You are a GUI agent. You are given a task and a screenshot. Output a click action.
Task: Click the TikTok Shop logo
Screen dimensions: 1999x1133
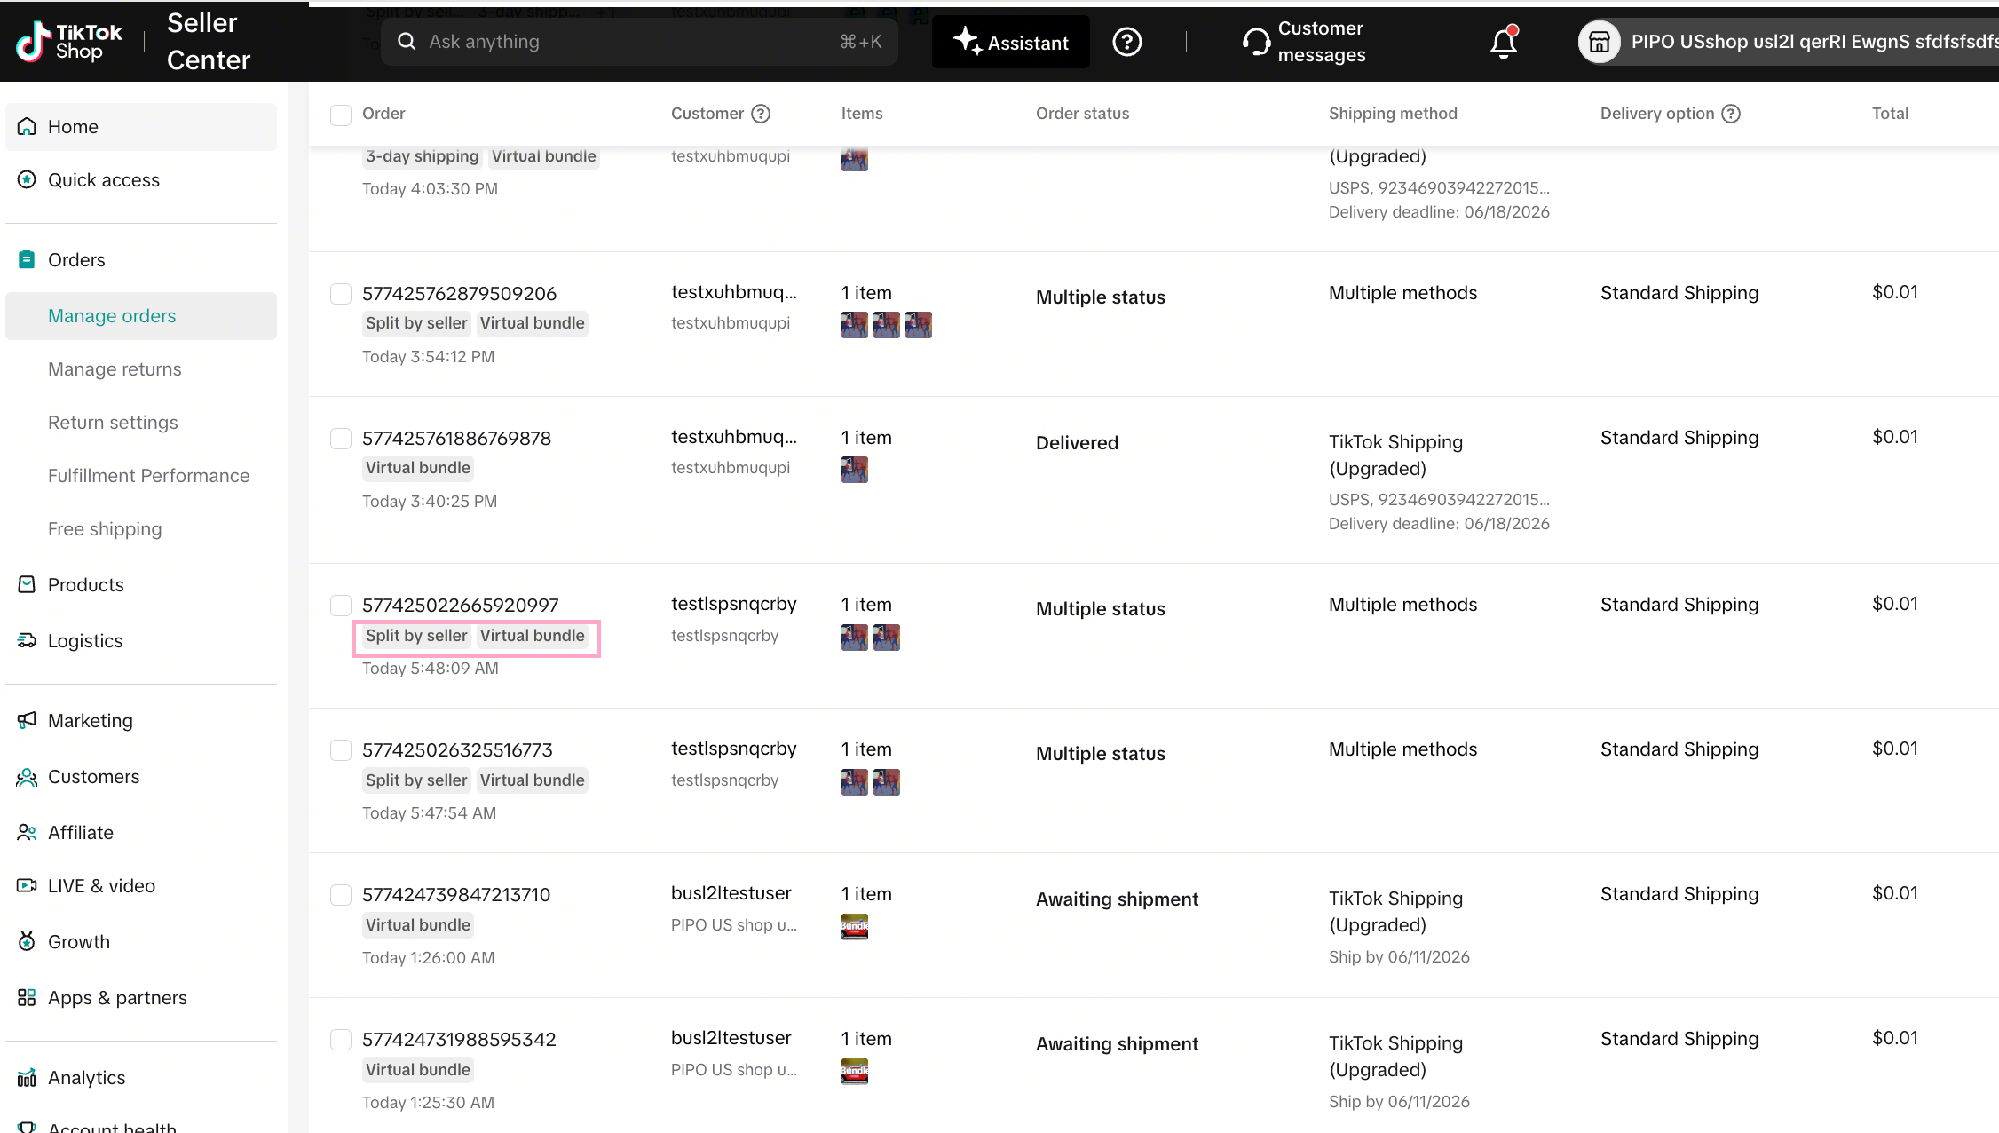tap(69, 42)
